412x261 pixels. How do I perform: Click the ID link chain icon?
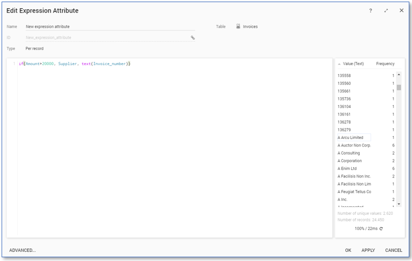(x=192, y=38)
